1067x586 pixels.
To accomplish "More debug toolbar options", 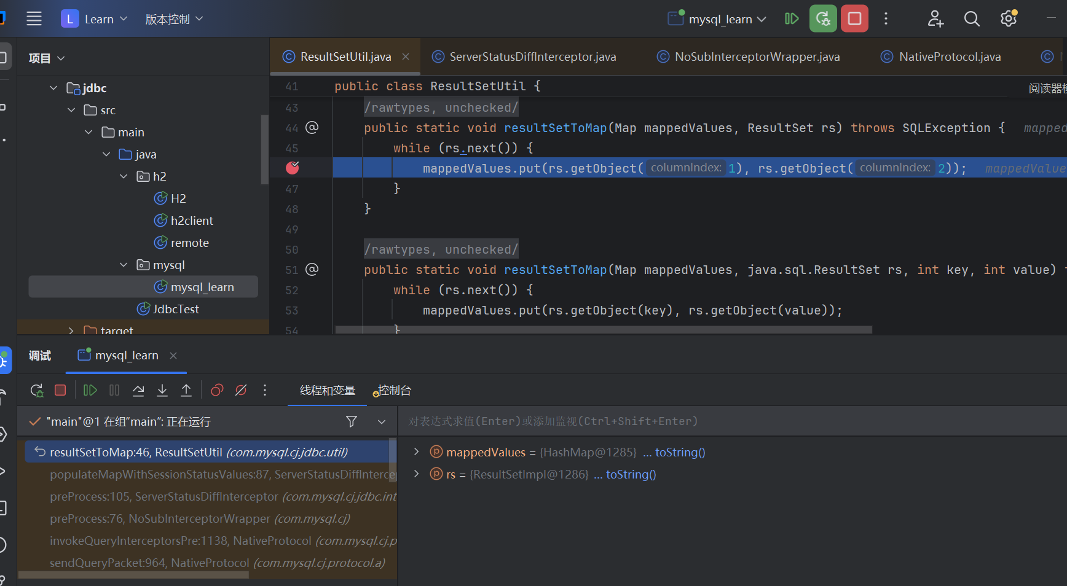I will (x=265, y=390).
